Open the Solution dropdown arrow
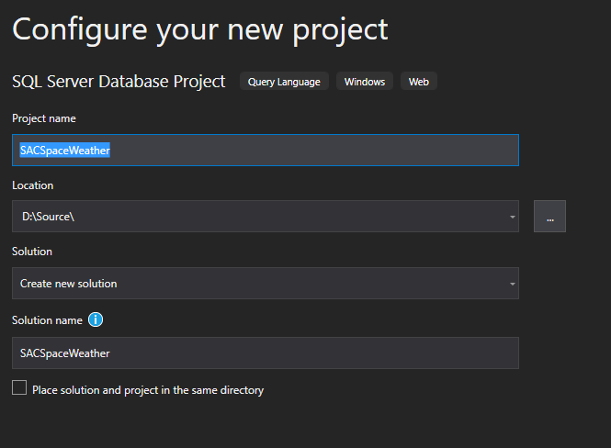This screenshot has width=611, height=448. [512, 285]
